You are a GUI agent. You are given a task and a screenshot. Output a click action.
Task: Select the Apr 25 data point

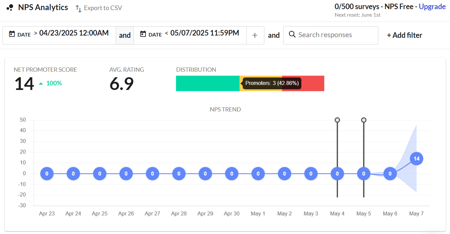100,174
